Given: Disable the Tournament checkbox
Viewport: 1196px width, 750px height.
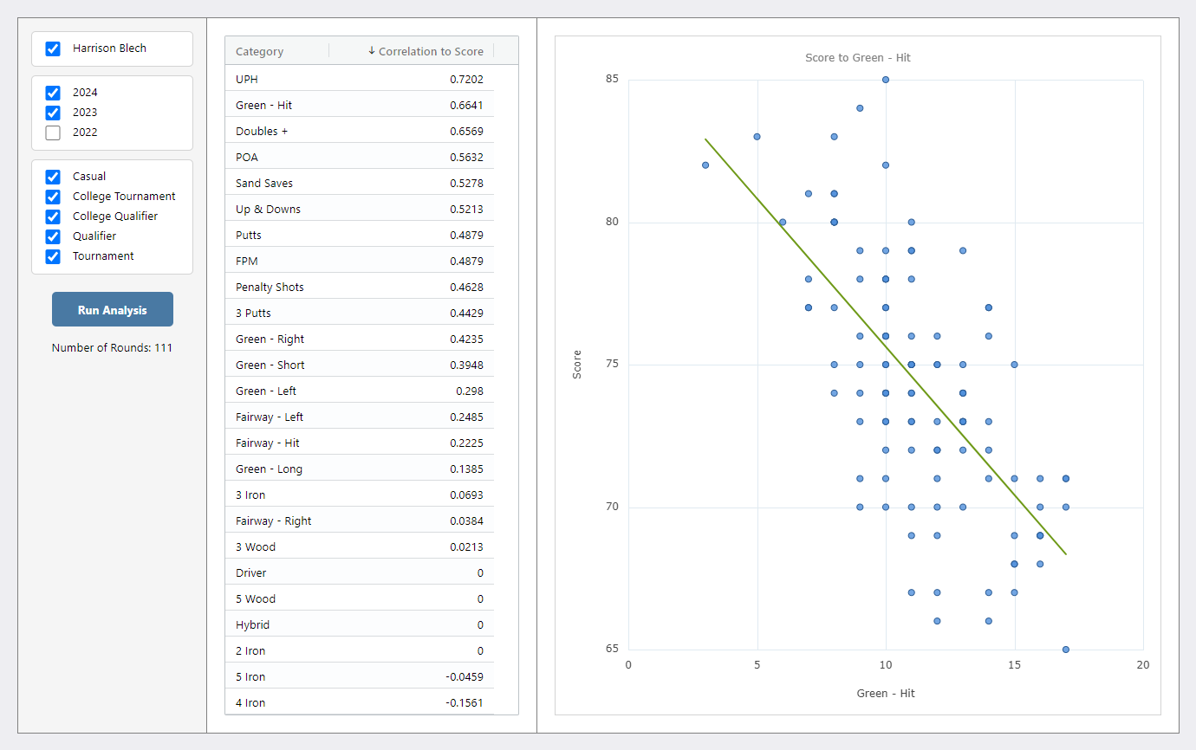Looking at the screenshot, I should pyautogui.click(x=53, y=256).
